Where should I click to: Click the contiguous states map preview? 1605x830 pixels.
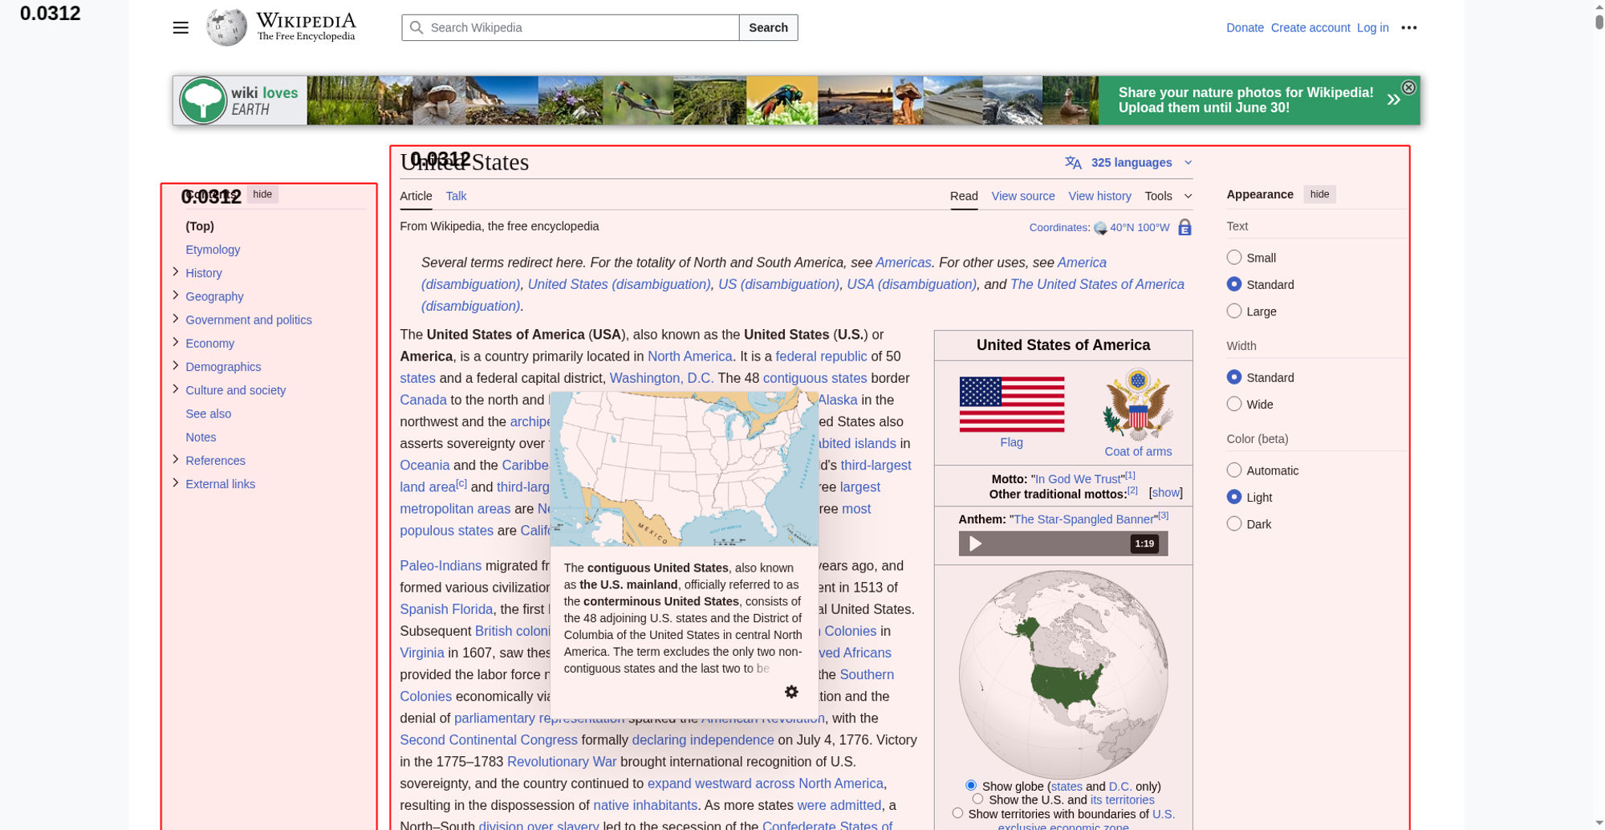[x=685, y=469]
